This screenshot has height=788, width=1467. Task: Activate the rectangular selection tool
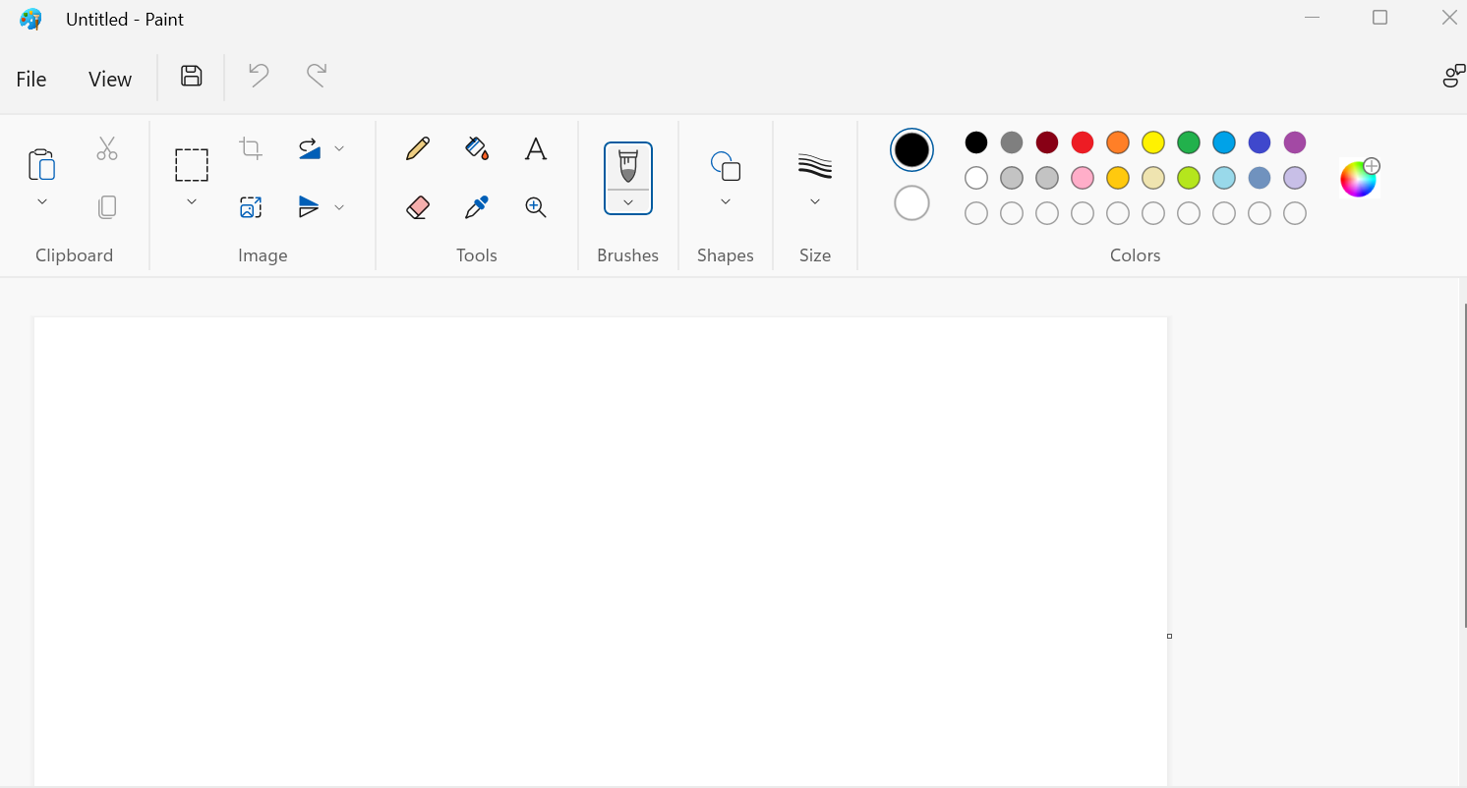coord(192,165)
